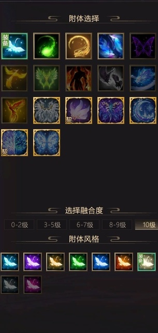Select the 8-9级 fusion level
The image size is (158, 333).
pos(117,225)
